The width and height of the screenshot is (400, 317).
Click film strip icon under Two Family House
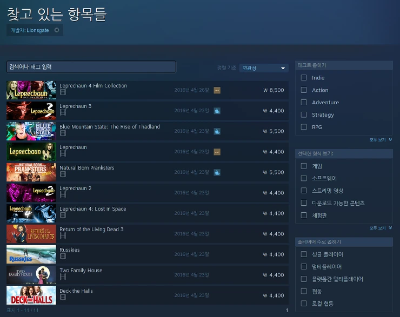click(63, 276)
